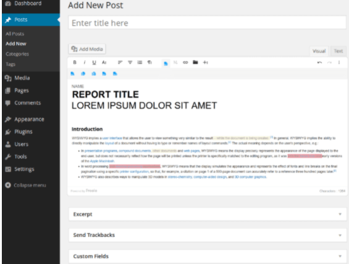This screenshot has height=264, width=349.
Task: Open Categories under Posts
Action: tap(17, 54)
